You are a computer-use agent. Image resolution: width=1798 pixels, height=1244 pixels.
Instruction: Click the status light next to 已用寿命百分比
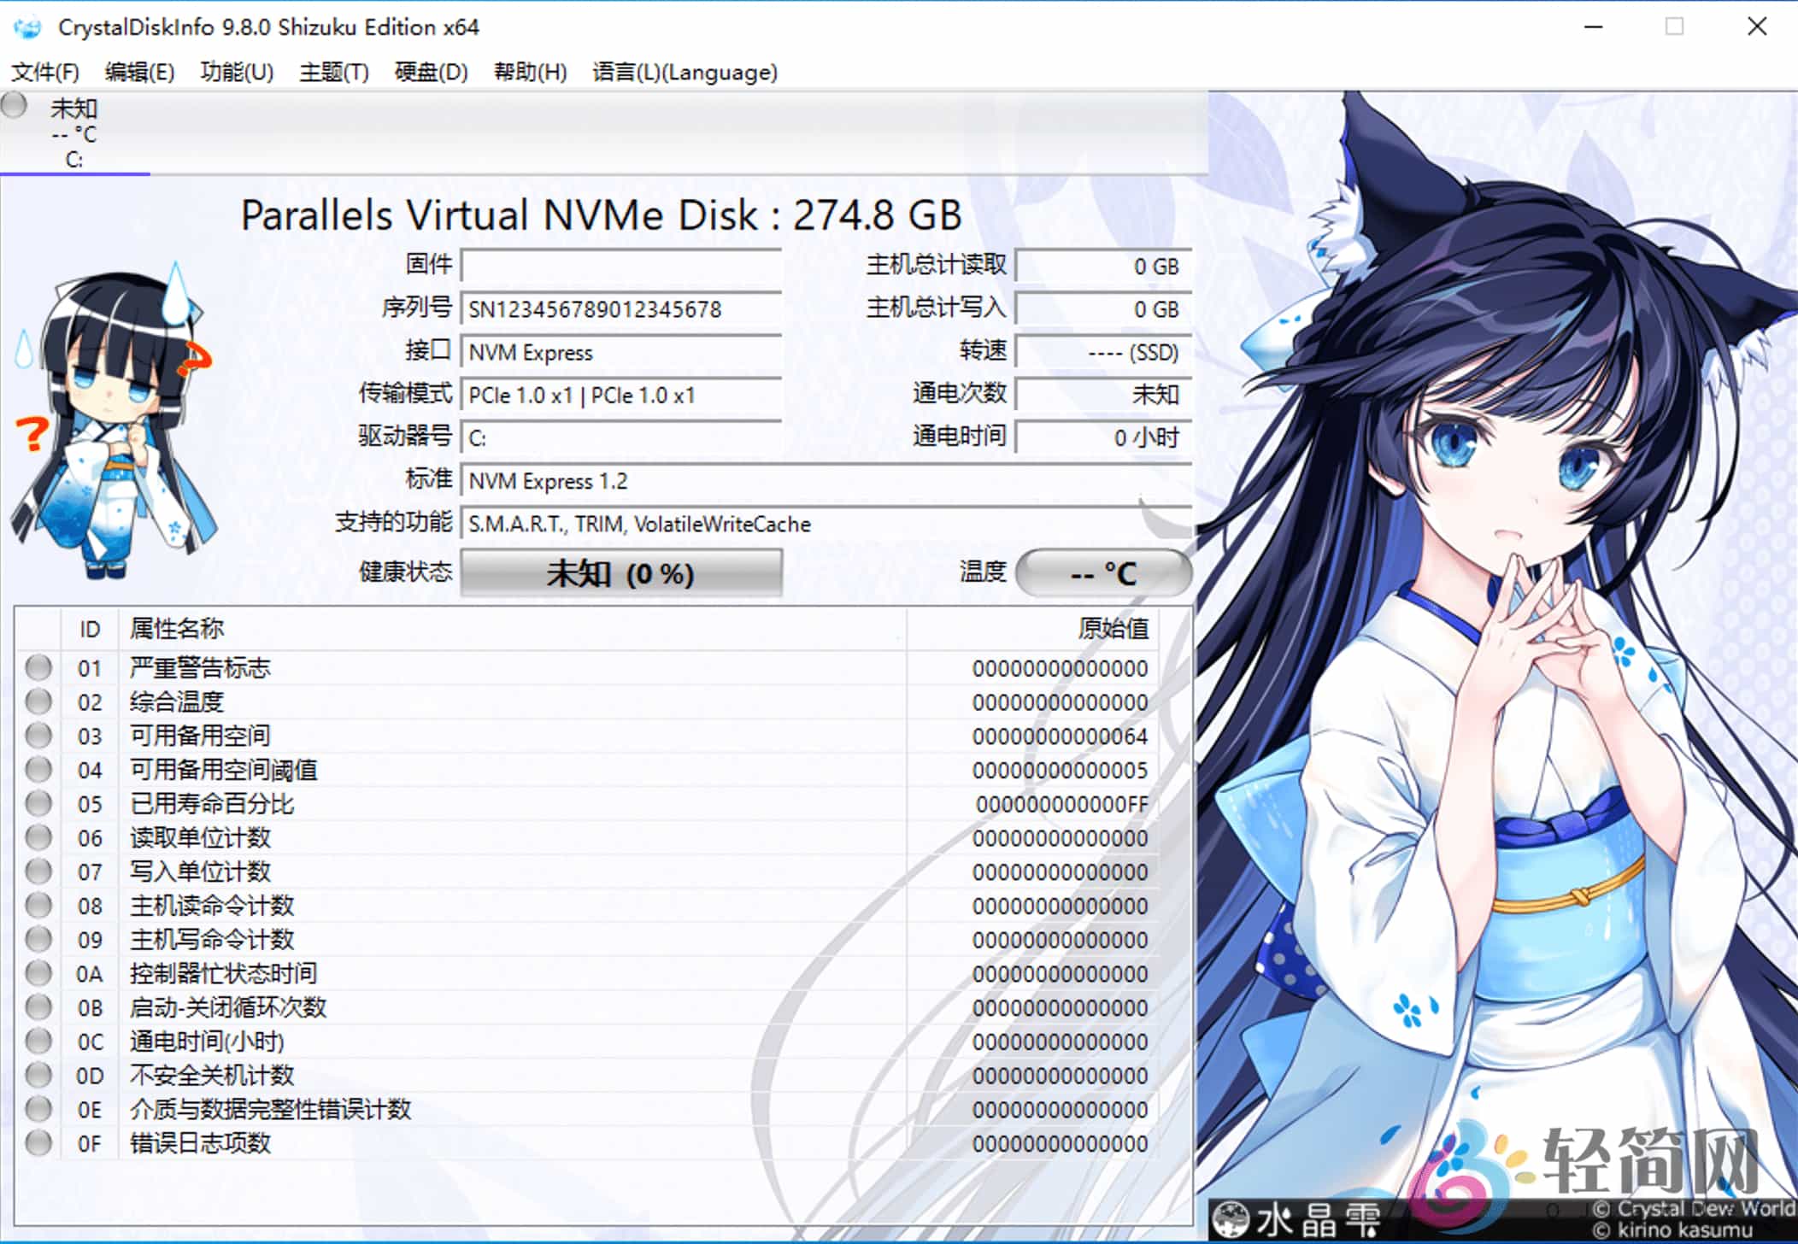pos(38,803)
